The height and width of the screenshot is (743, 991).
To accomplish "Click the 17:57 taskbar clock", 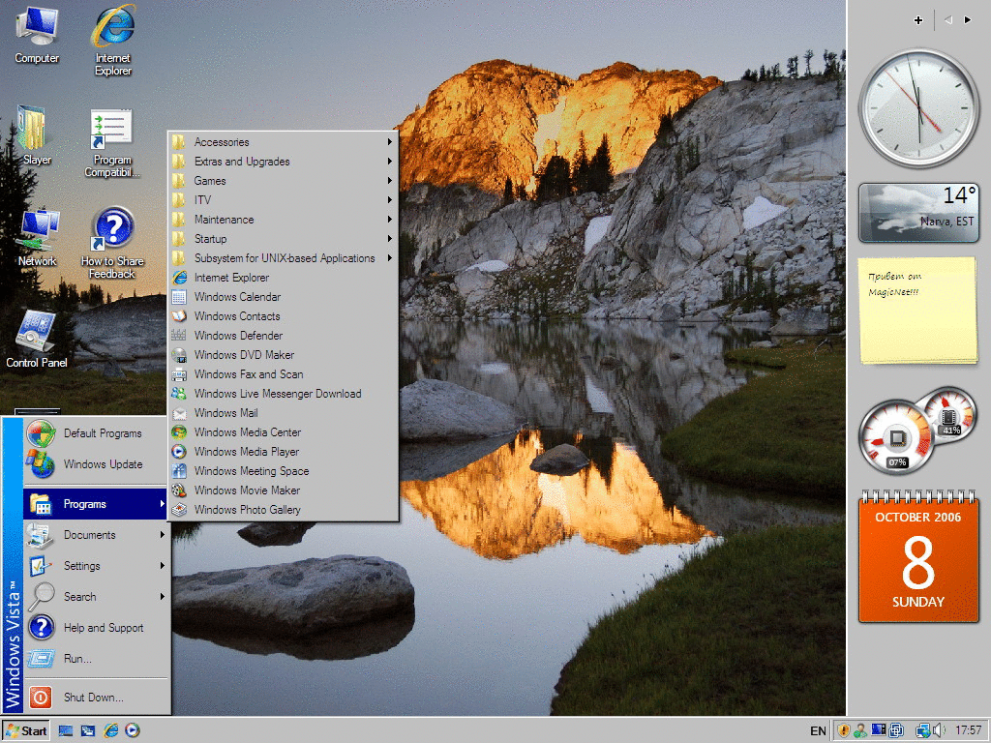I will [968, 731].
